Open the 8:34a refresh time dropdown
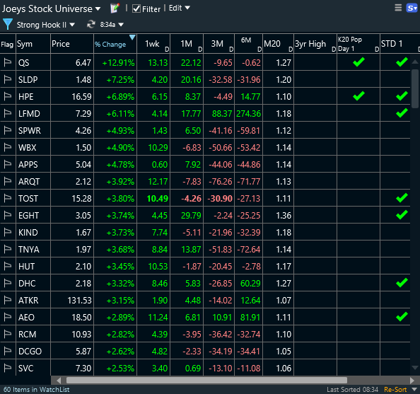The image size is (420, 394). click(x=112, y=25)
